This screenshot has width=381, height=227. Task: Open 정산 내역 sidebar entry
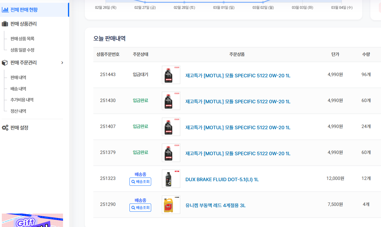pos(18,111)
